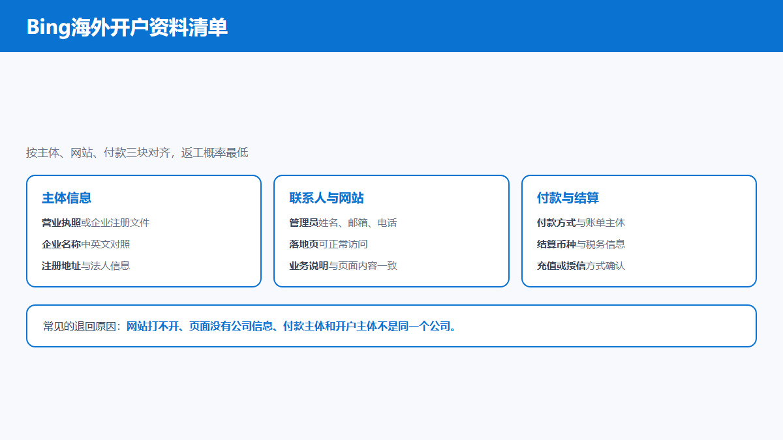Click the line '企业名称中英文对照'
This screenshot has width=783, height=440.
pyautogui.click(x=86, y=244)
